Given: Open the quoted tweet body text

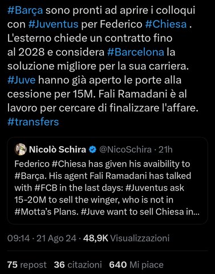Looking at the screenshot, I should (x=107, y=188).
